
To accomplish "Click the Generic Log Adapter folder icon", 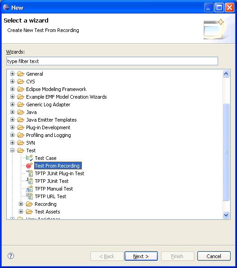I will point(21,104).
